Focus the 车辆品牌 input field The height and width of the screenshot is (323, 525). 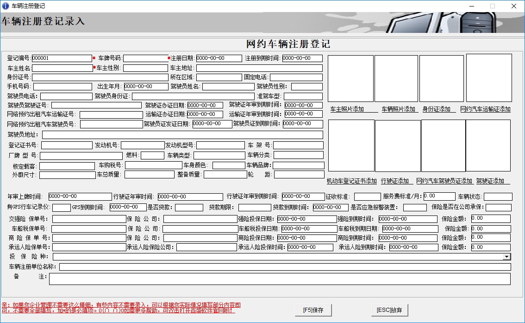(x=299, y=165)
